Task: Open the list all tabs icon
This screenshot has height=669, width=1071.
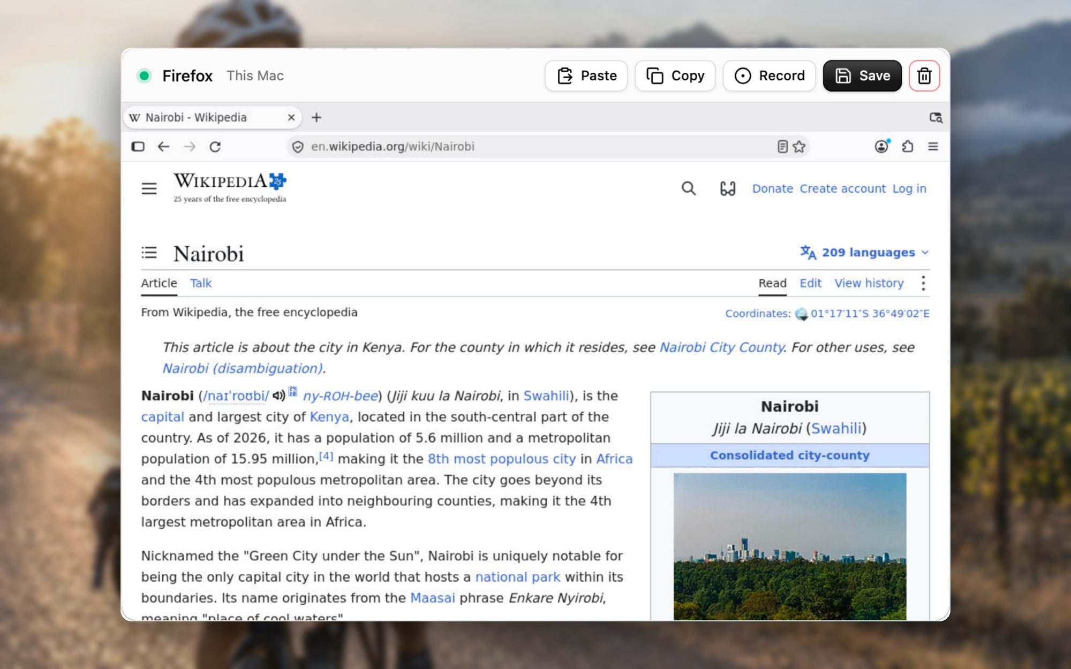Action: 936,117
